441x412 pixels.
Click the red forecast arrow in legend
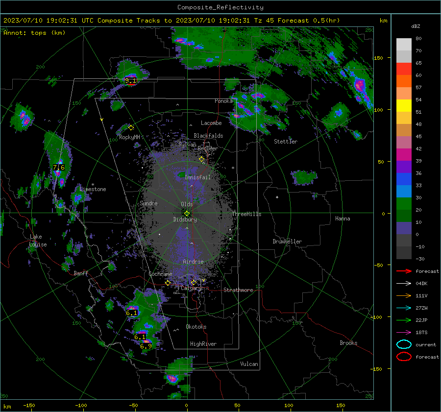click(x=404, y=271)
